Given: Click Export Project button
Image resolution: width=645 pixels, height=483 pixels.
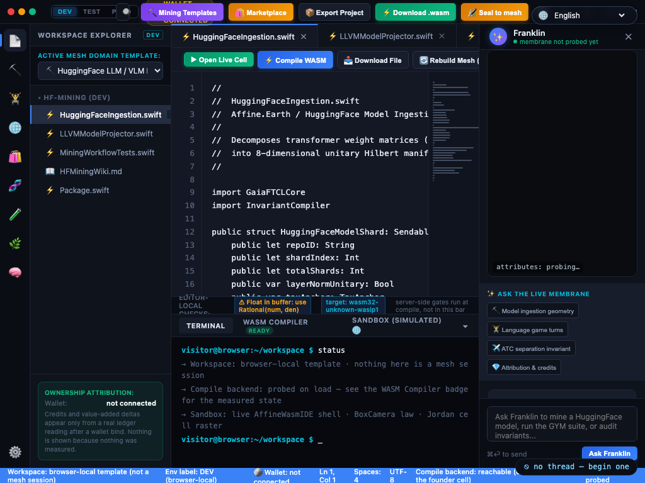Looking at the screenshot, I should point(334,13).
